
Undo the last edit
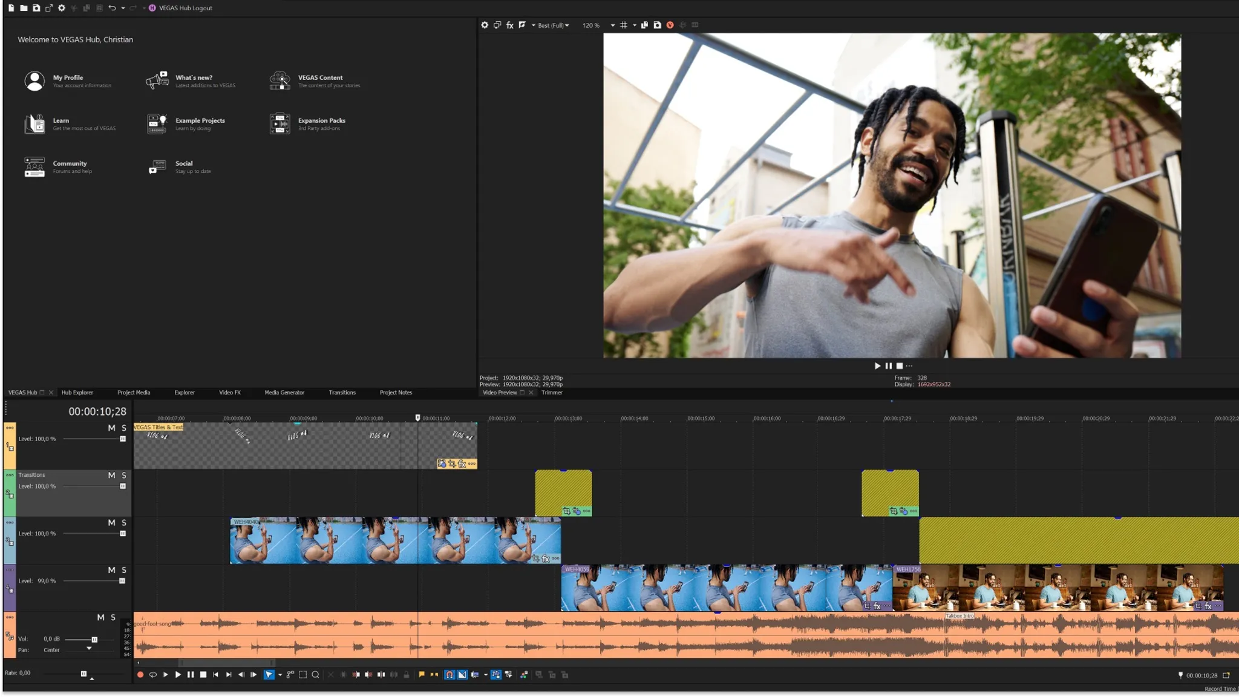pos(112,8)
